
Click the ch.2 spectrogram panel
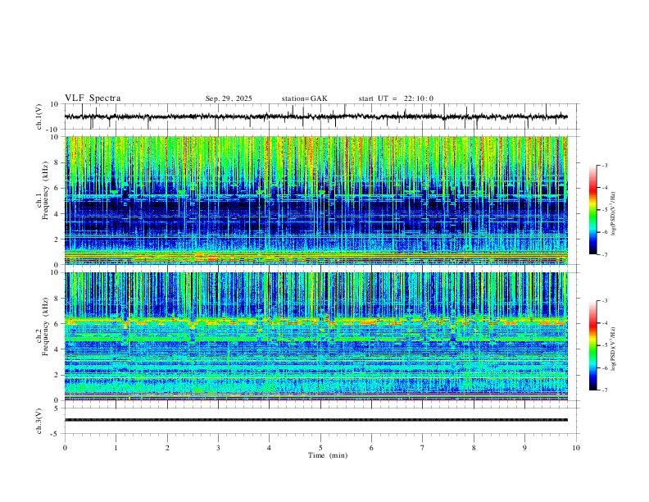coord(315,336)
